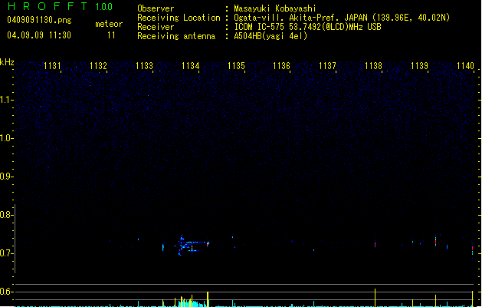Click the 1131 time marker
Viewport: 482px width, 307px height.
click(52, 66)
